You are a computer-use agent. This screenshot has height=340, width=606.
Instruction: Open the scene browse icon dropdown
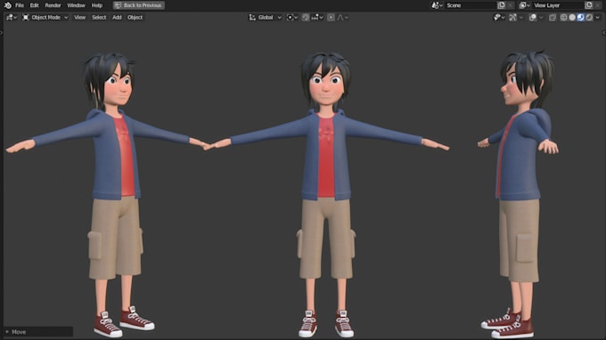click(437, 5)
